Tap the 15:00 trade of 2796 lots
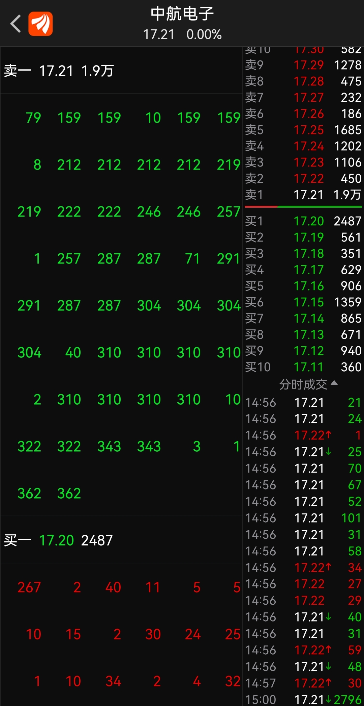Image resolution: width=364 pixels, height=706 pixels. click(303, 699)
